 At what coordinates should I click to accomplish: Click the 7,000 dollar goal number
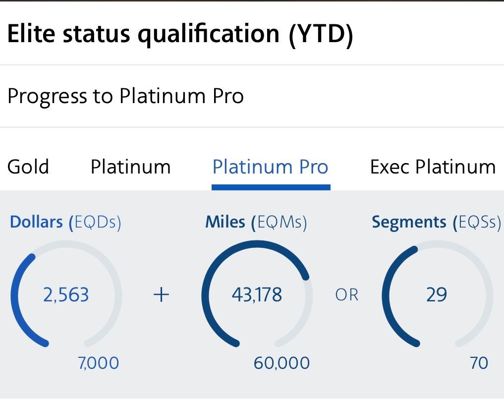99,363
